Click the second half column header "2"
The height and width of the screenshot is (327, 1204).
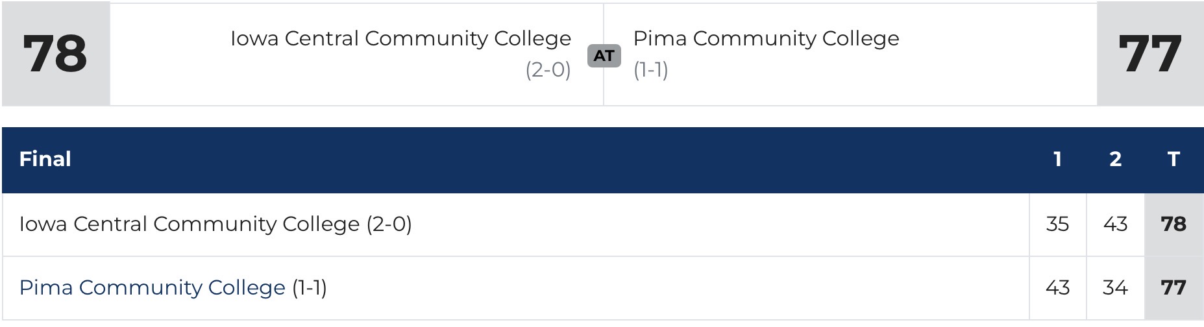[x=1115, y=159]
